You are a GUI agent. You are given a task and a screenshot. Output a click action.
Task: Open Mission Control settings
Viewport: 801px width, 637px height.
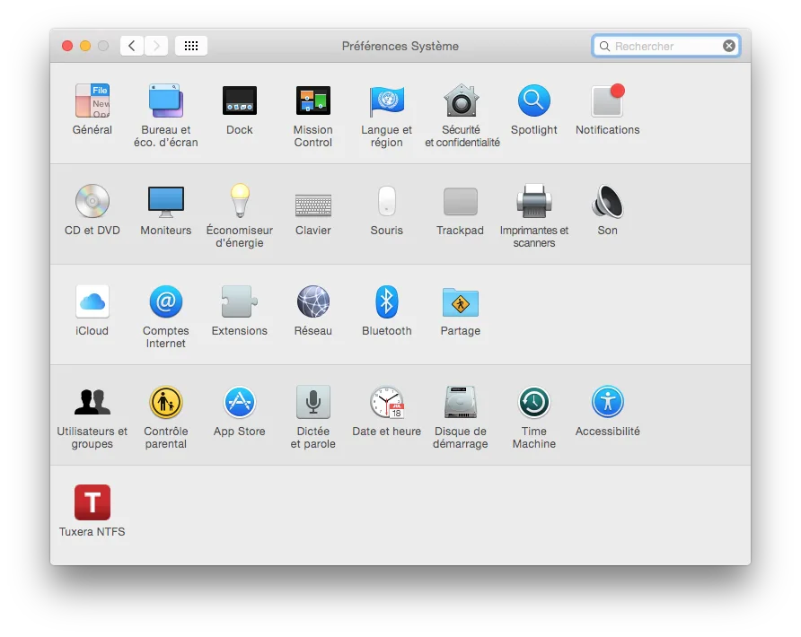312,100
